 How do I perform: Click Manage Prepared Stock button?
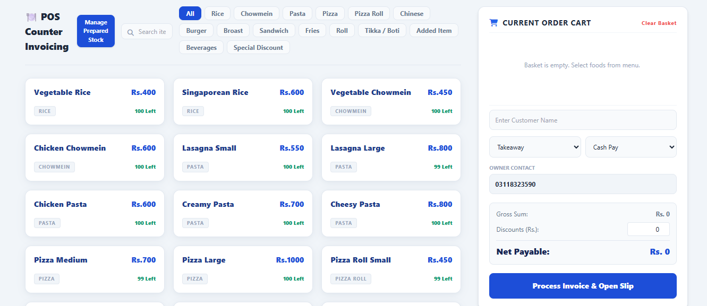[x=96, y=31]
